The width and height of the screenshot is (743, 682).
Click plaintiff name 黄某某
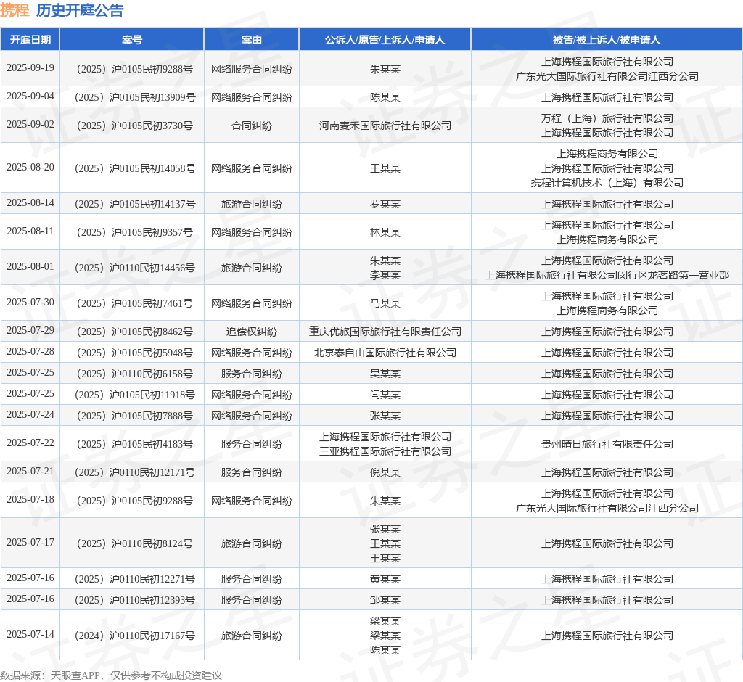[385, 579]
